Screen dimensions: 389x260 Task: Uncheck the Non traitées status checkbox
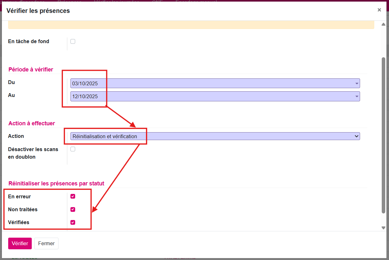pyautogui.click(x=73, y=209)
